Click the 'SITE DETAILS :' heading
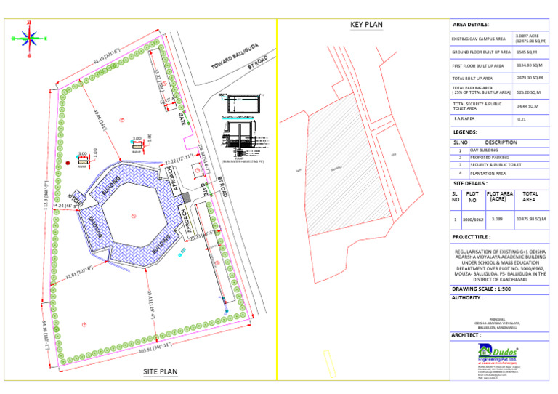558x394 pixels. click(470, 184)
